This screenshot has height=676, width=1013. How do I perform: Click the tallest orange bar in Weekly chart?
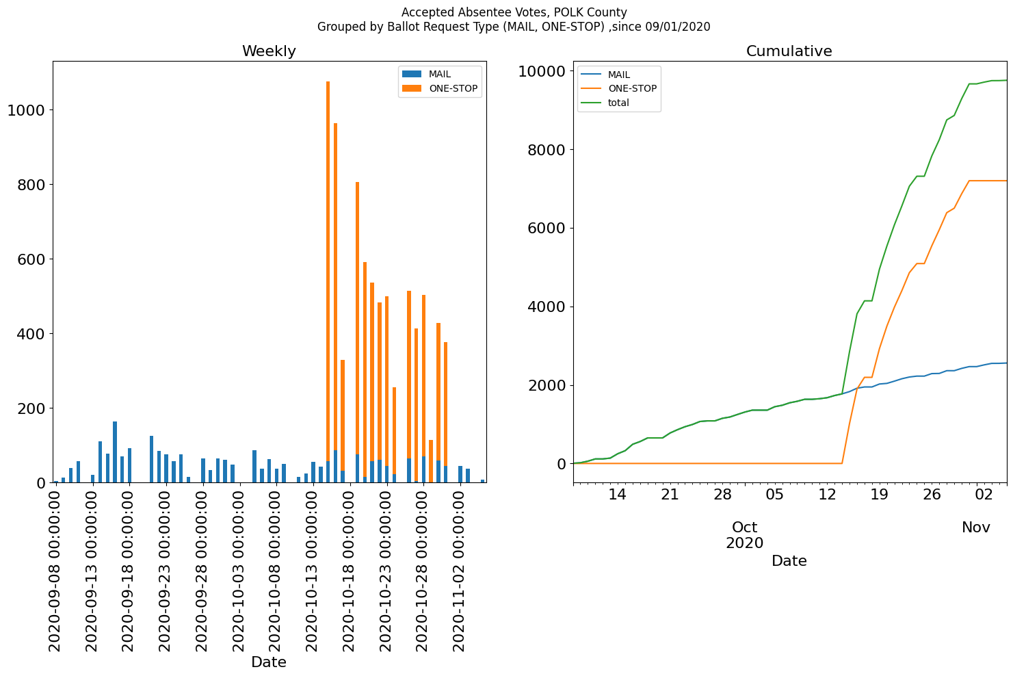pyautogui.click(x=328, y=272)
